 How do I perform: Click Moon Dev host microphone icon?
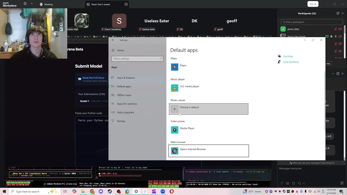point(336,36)
